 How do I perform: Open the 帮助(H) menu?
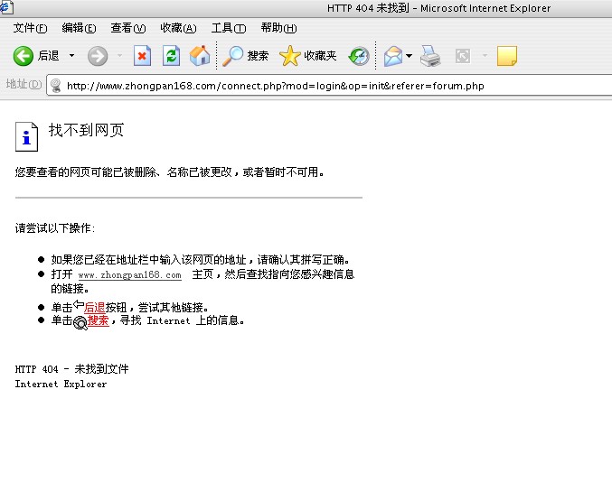click(278, 28)
